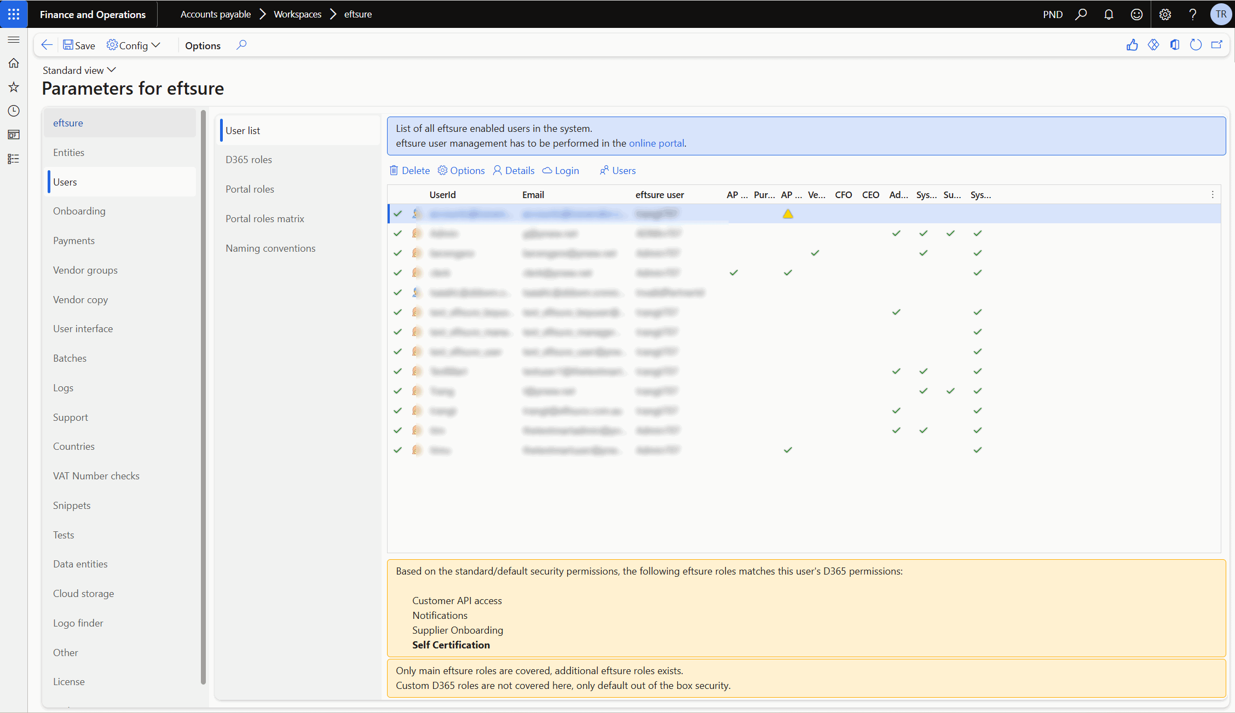Click the action pane search magnifier

(241, 45)
